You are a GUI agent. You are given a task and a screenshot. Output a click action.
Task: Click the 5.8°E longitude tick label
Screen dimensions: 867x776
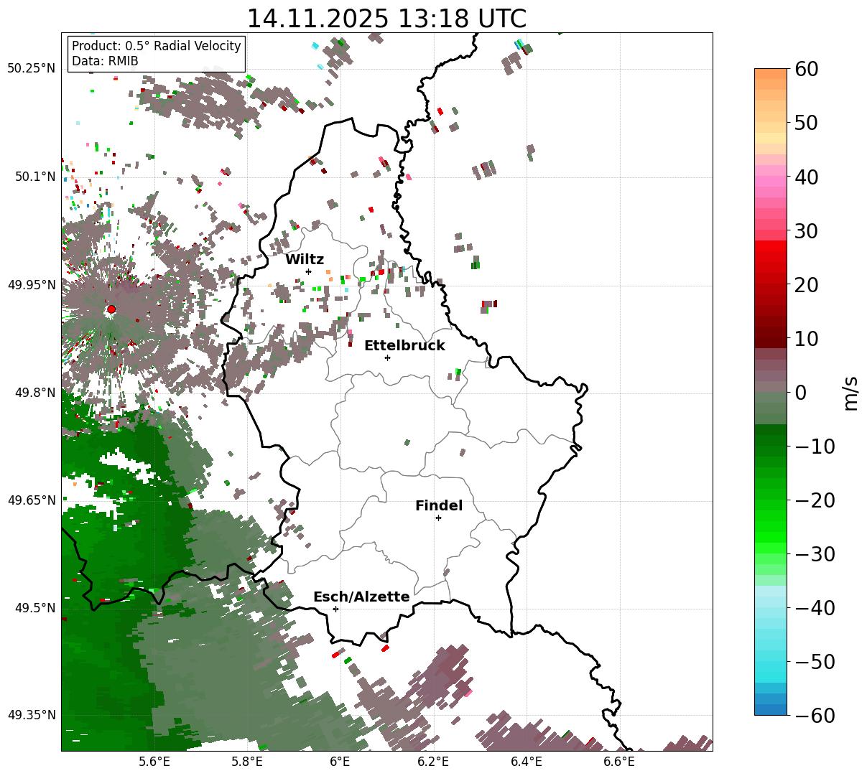coord(247,762)
